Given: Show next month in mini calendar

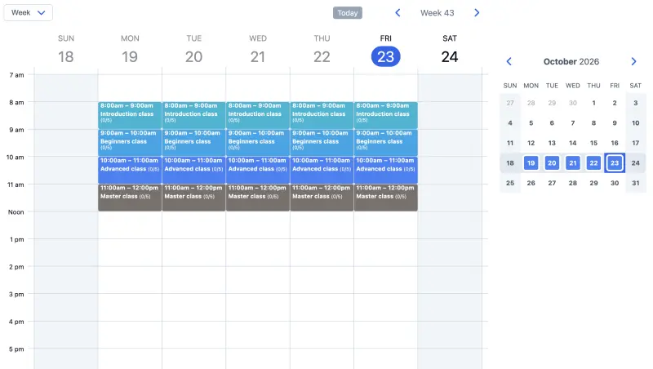Looking at the screenshot, I should (x=633, y=62).
